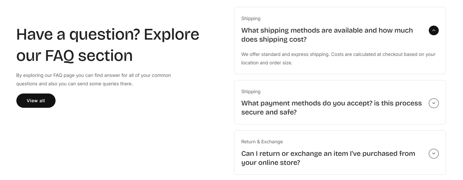
Task: Expand the payment methods question chevron
Action: [x=433, y=103]
